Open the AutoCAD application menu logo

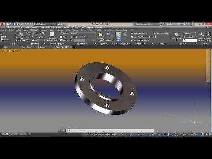tap(3, 25)
